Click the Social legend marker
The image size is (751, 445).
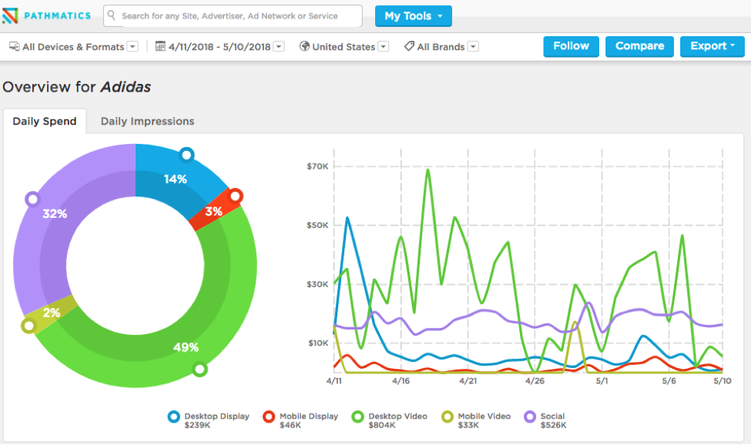point(529,416)
